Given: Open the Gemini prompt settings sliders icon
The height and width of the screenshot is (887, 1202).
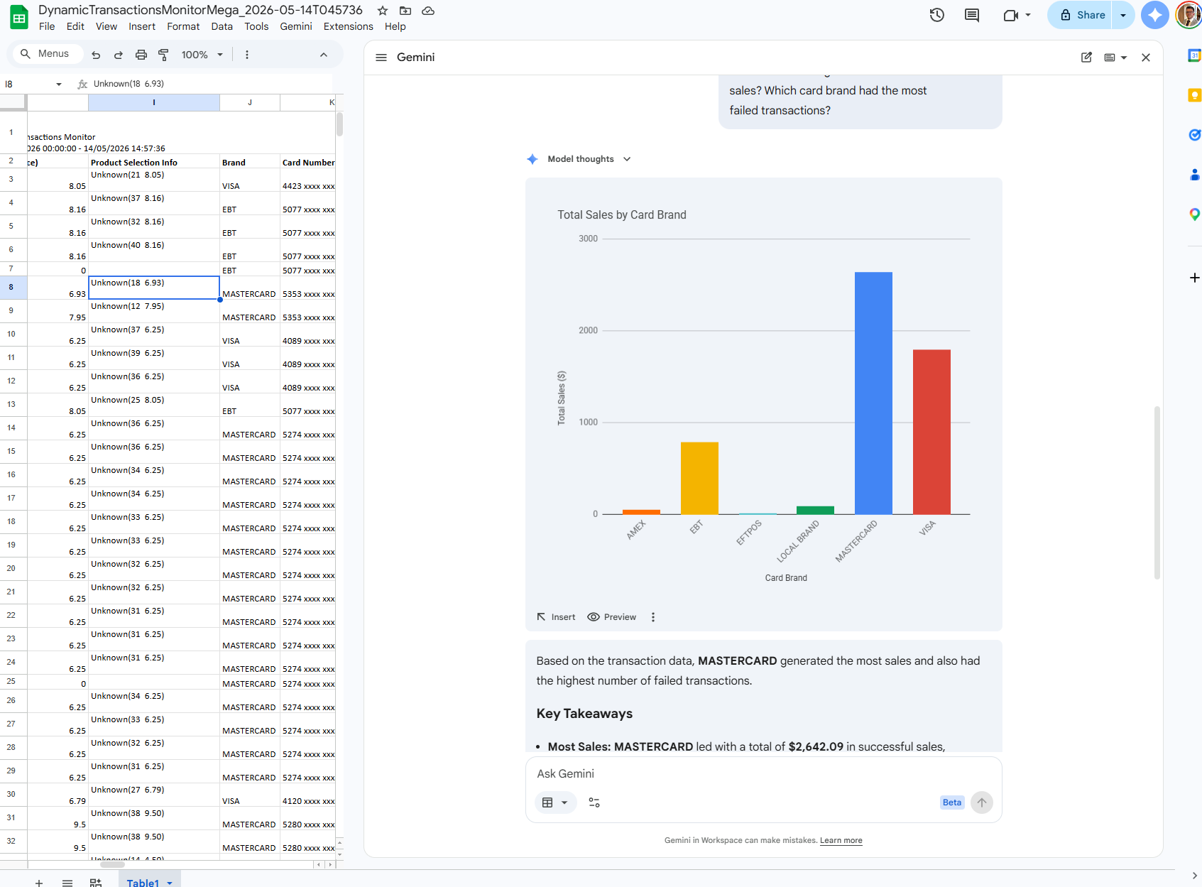Looking at the screenshot, I should [x=594, y=802].
